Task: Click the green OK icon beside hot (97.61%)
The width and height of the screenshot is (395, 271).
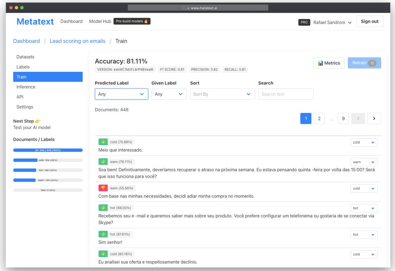Action: (103, 234)
